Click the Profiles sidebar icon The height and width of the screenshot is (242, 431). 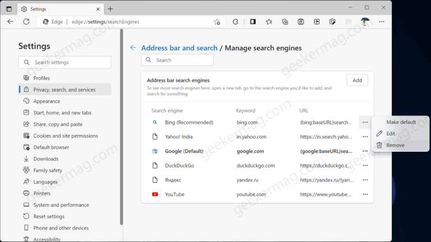pyautogui.click(x=26, y=78)
